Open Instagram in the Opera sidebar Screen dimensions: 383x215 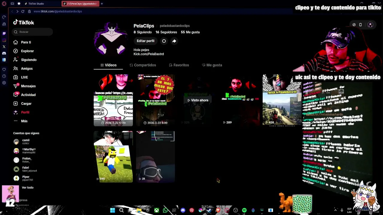4,40
